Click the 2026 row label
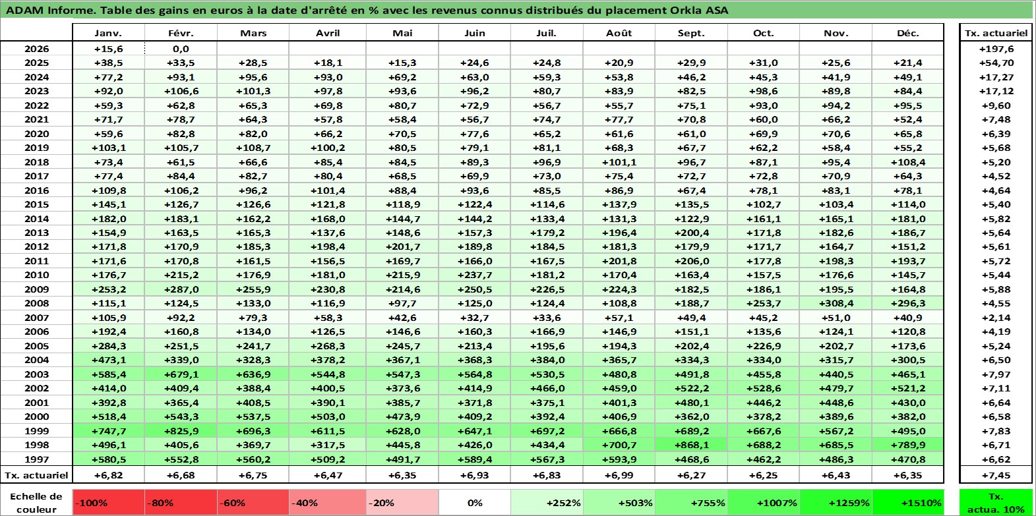The height and width of the screenshot is (516, 1036). coord(36,49)
